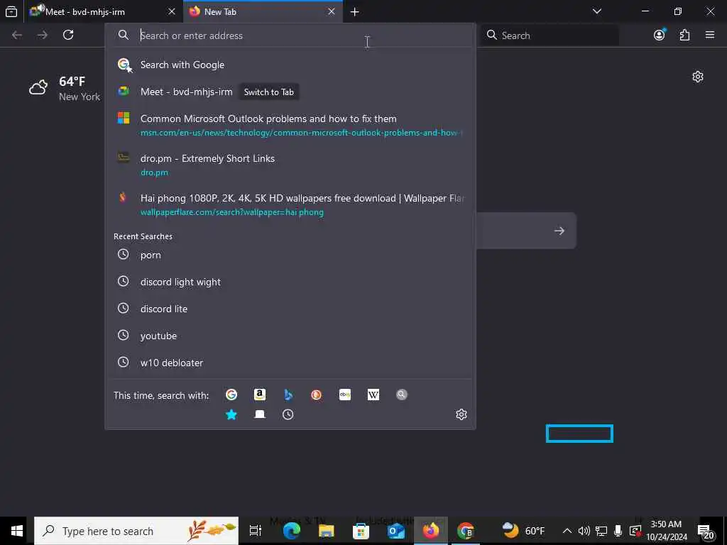Go back to the previous page
Image resolution: width=727 pixels, height=545 pixels.
pos(17,35)
